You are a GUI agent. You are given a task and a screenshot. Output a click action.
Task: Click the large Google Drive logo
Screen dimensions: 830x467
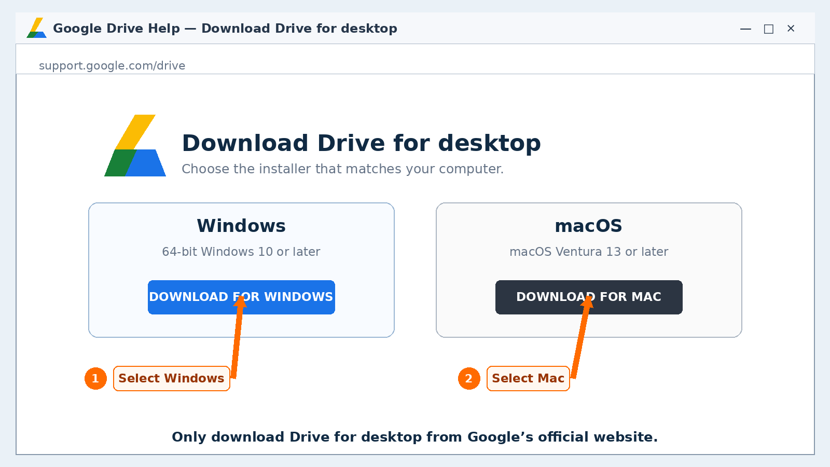[135, 146]
